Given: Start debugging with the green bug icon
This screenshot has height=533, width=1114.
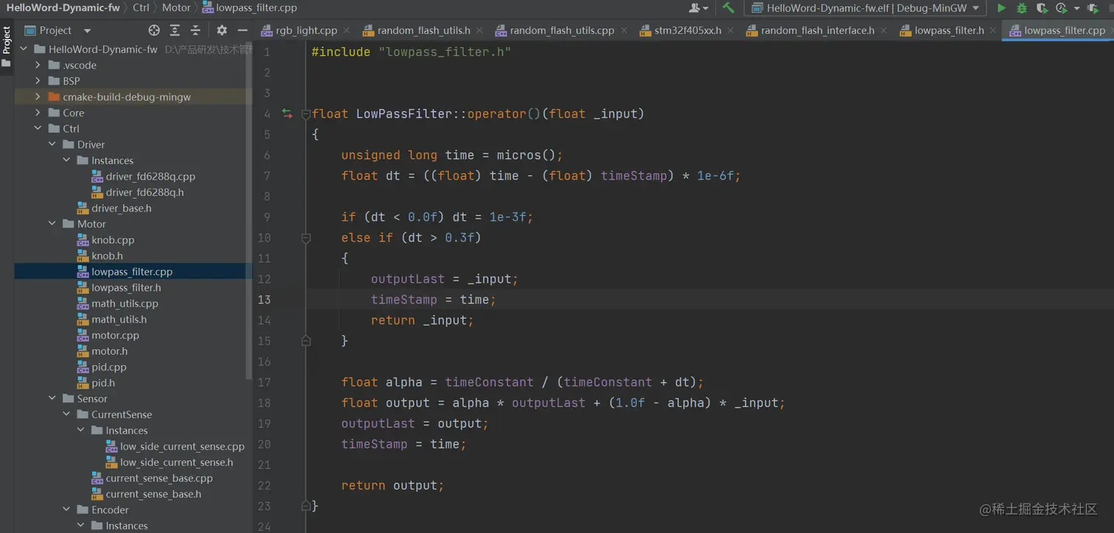Looking at the screenshot, I should click(1021, 8).
